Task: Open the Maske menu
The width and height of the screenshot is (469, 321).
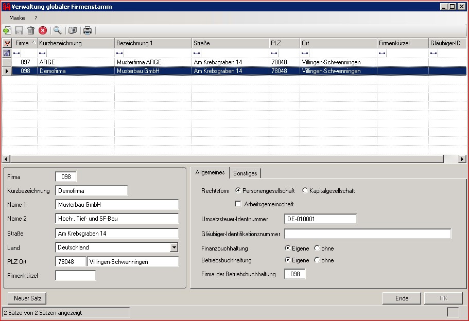Action: pyautogui.click(x=17, y=18)
